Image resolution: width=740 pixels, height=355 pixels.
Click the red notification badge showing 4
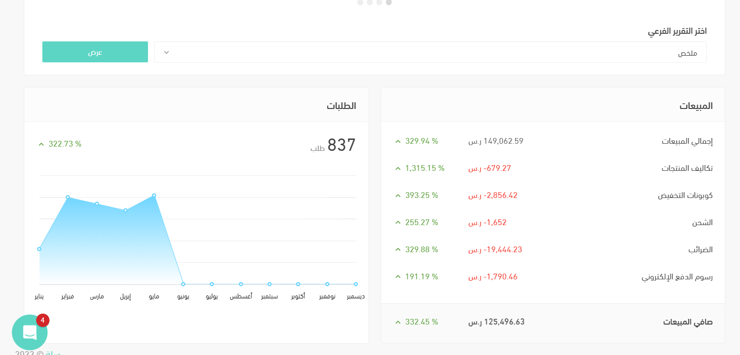pos(43,320)
